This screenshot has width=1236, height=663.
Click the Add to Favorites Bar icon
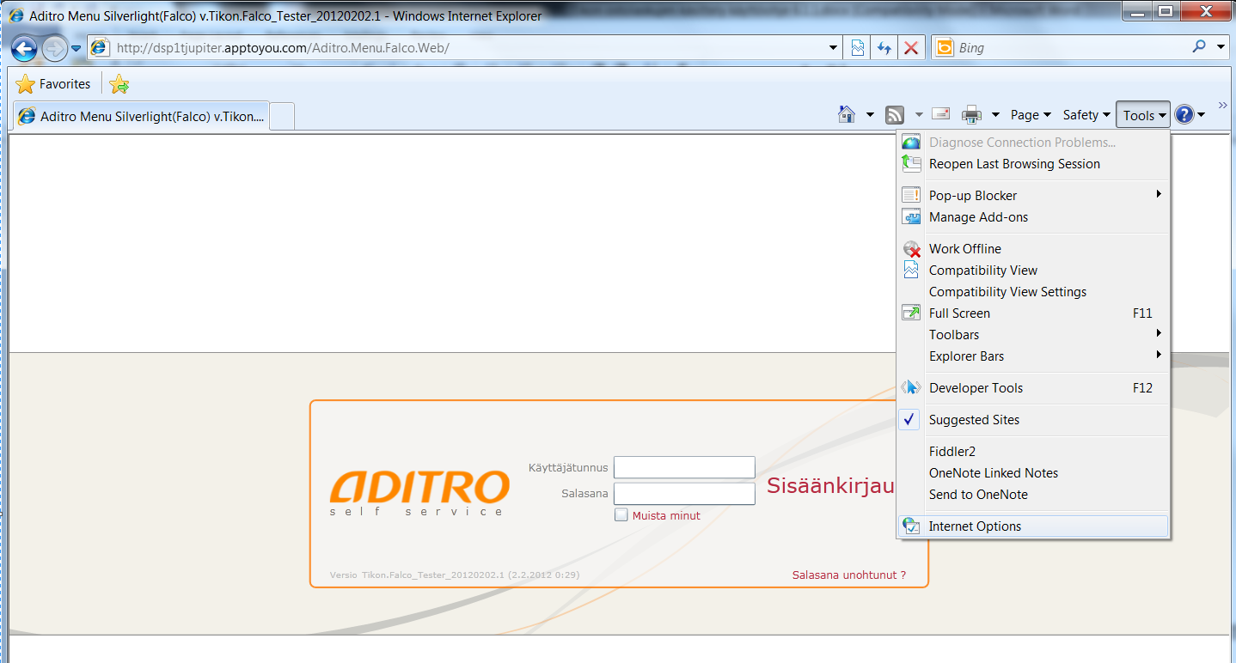coord(119,84)
